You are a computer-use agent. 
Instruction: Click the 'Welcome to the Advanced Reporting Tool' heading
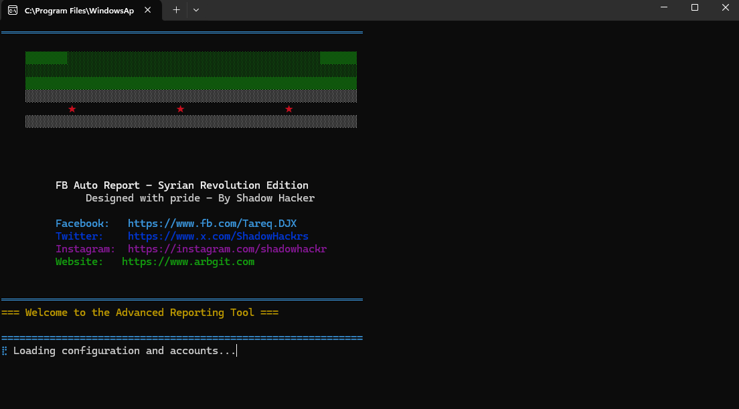140,313
